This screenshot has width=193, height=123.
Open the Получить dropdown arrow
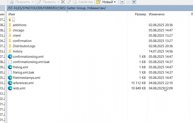click(x=33, y=2)
